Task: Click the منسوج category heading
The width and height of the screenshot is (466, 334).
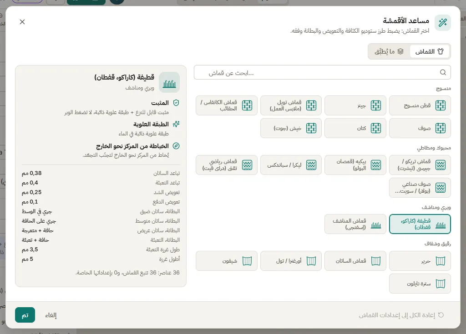Action: tap(443, 89)
